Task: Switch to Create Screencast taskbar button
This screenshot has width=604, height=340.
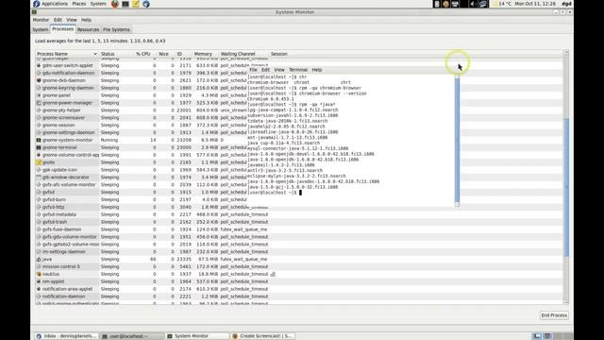Action: (262, 336)
